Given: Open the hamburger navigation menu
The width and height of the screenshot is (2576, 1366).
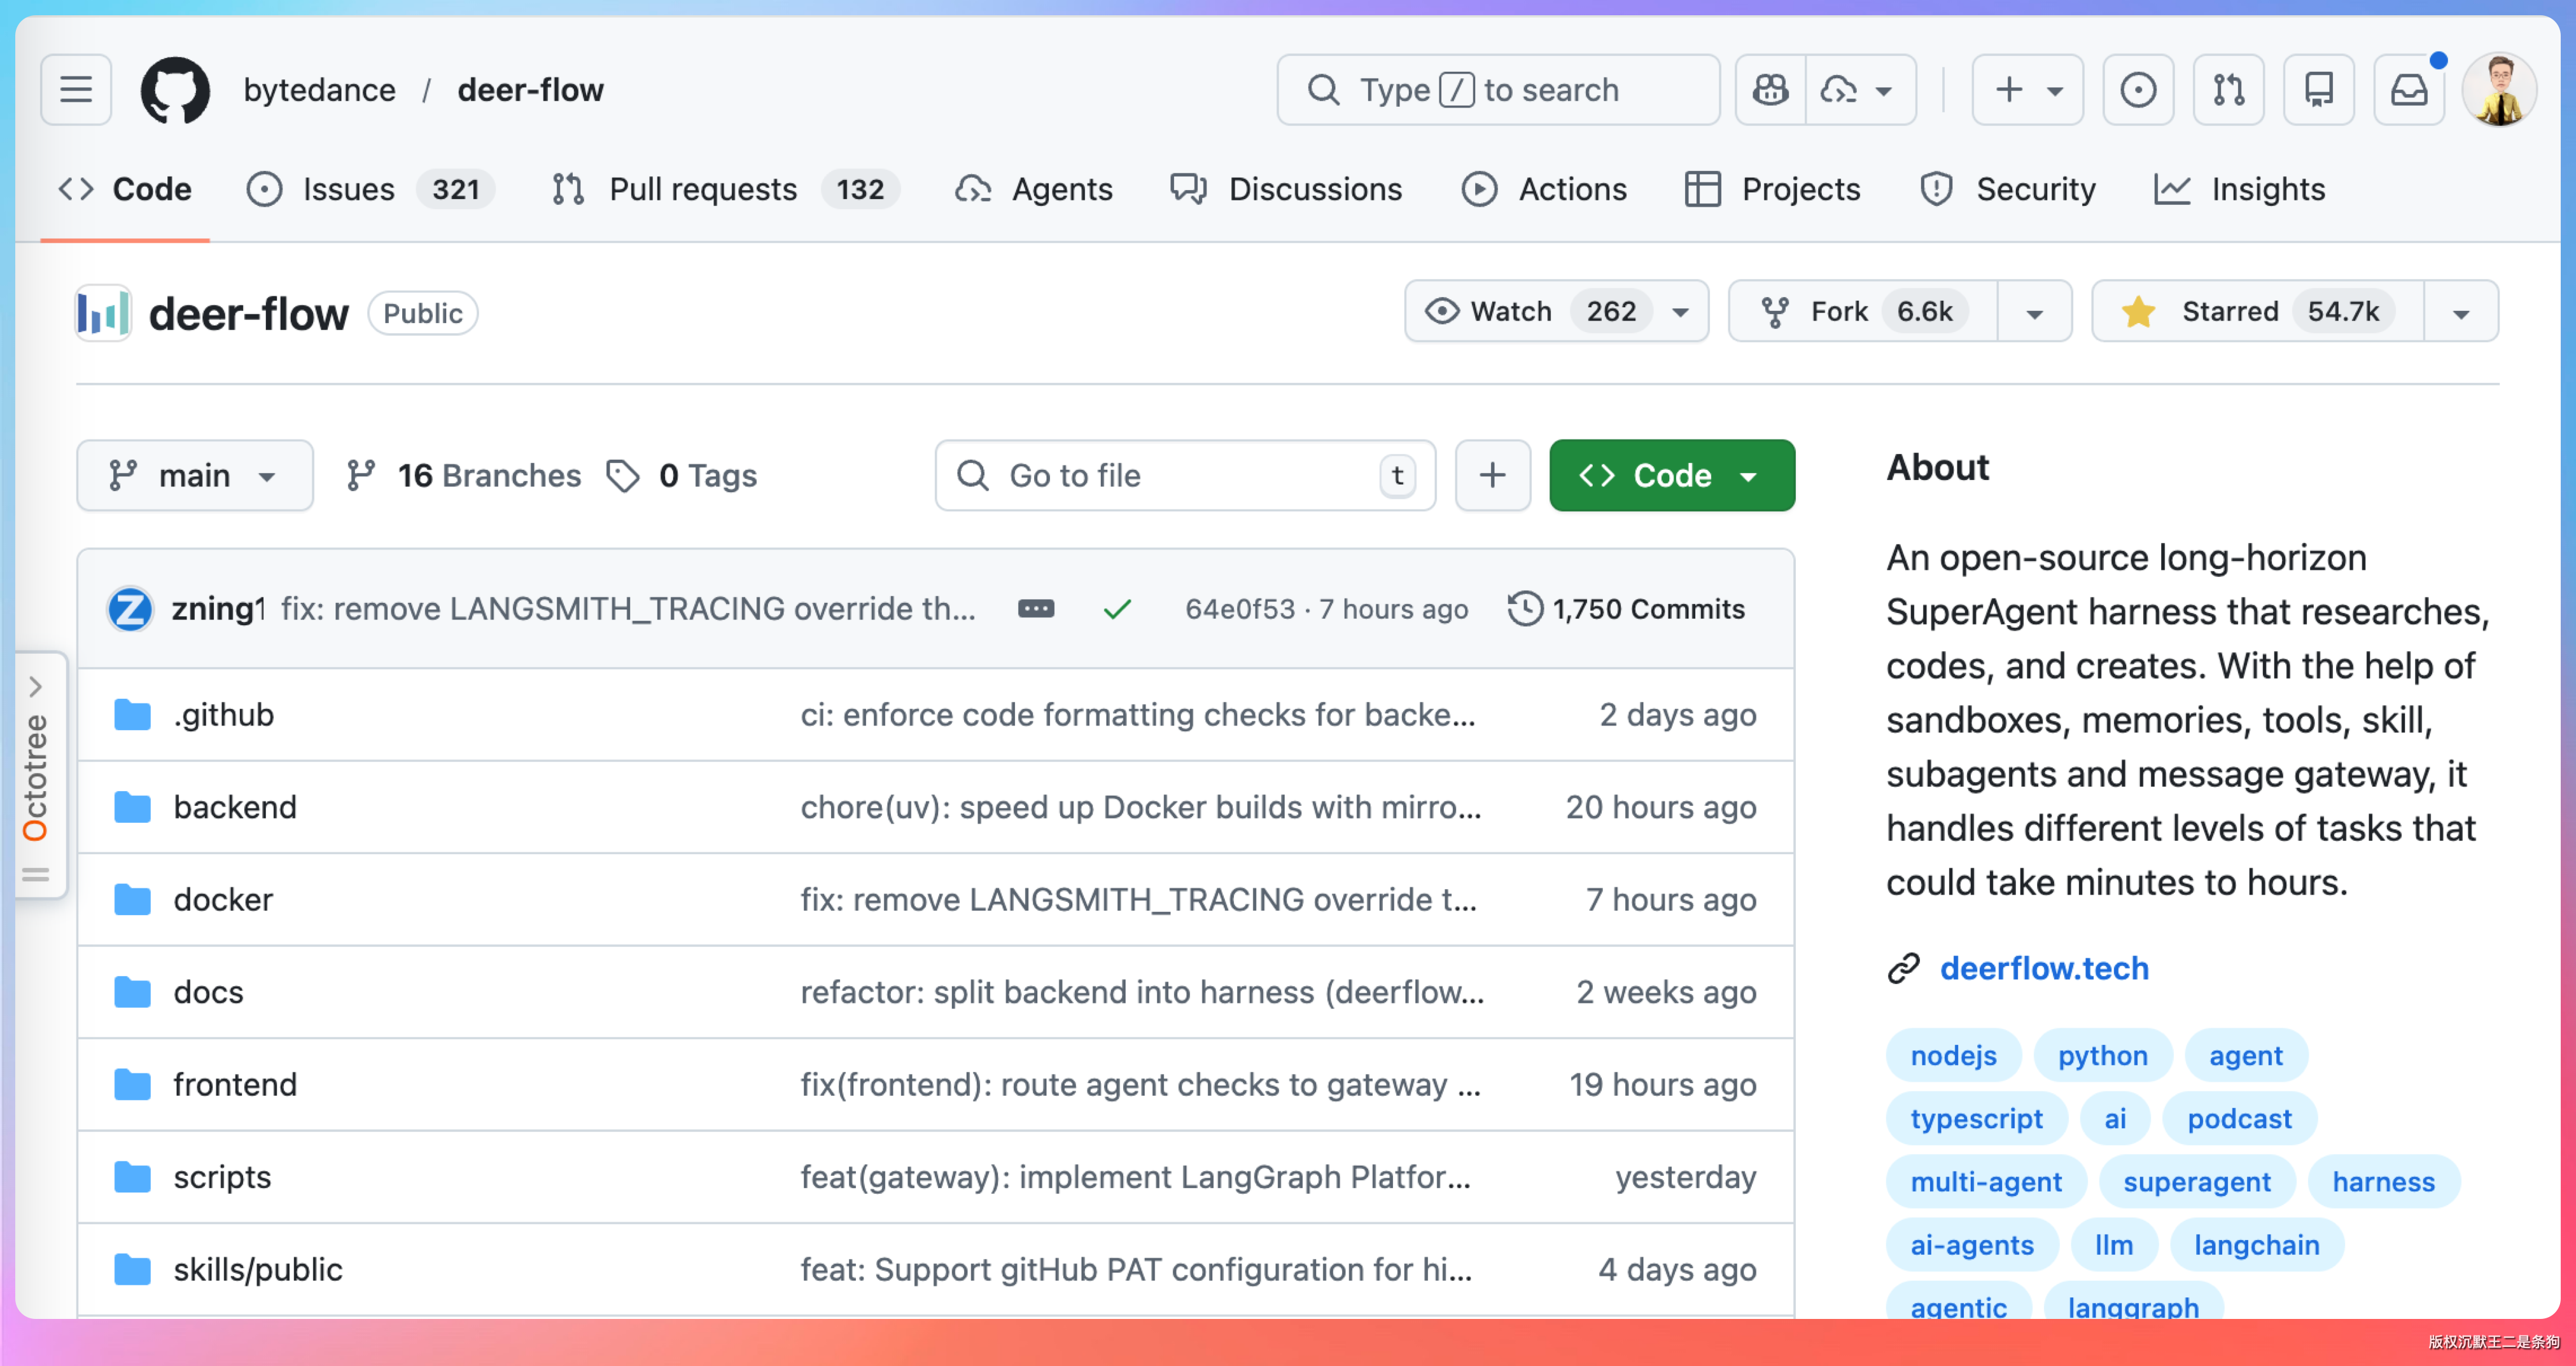Looking at the screenshot, I should [x=76, y=90].
